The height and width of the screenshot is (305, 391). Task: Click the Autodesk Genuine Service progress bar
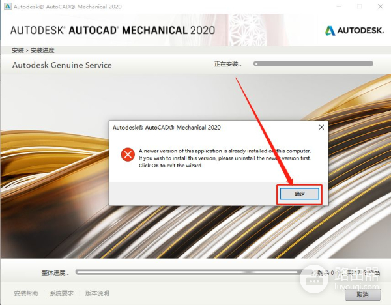coord(313,64)
